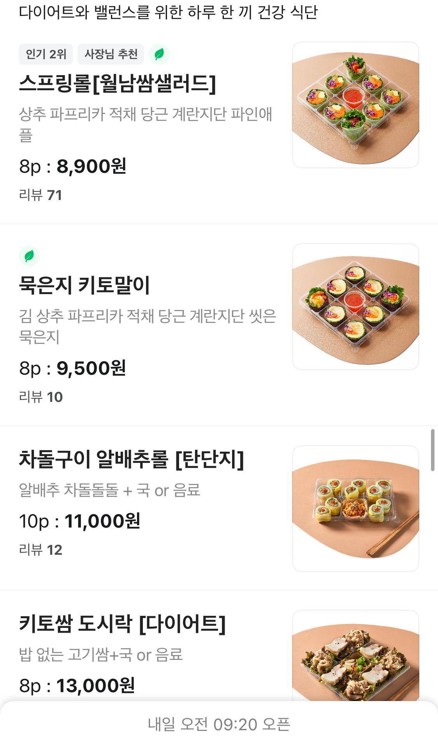Click the 리뷰 12 review count

point(40,550)
